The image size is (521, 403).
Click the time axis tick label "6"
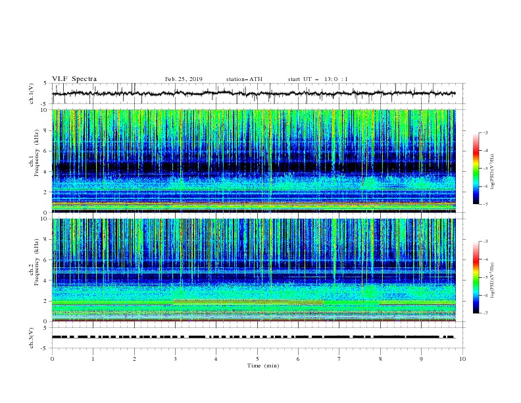pyautogui.click(x=298, y=359)
